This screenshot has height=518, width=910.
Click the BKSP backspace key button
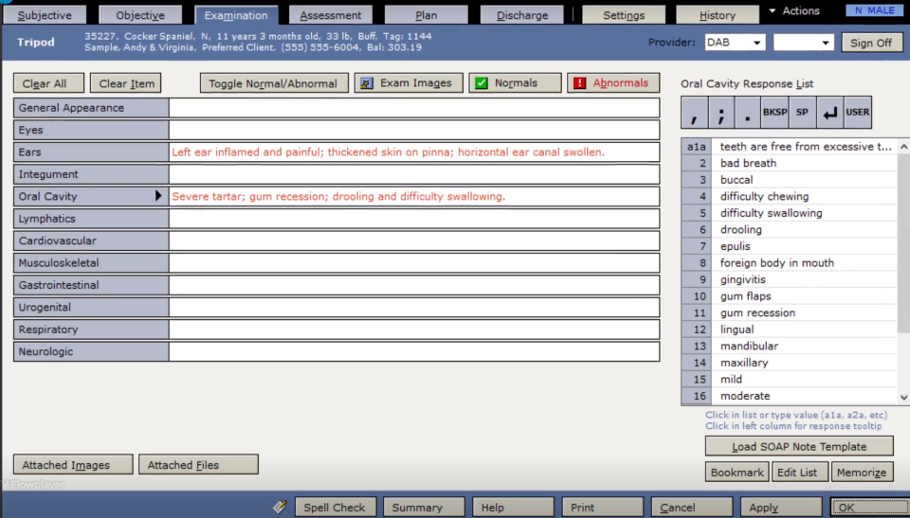(774, 113)
